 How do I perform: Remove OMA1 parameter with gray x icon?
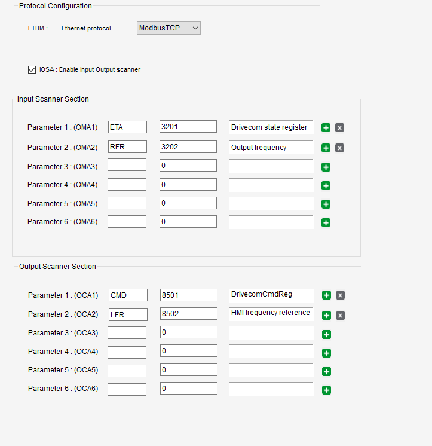click(339, 127)
